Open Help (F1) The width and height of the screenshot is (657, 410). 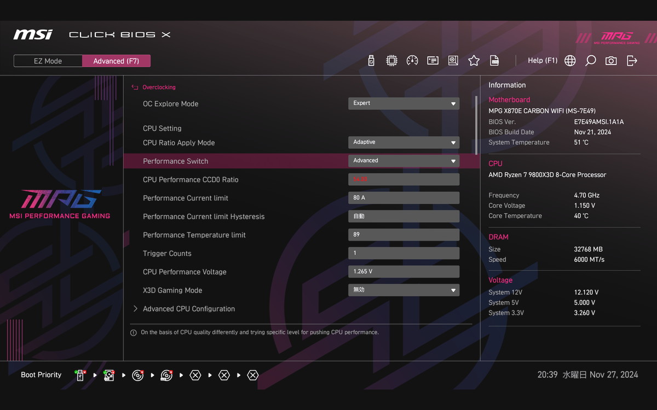click(543, 61)
